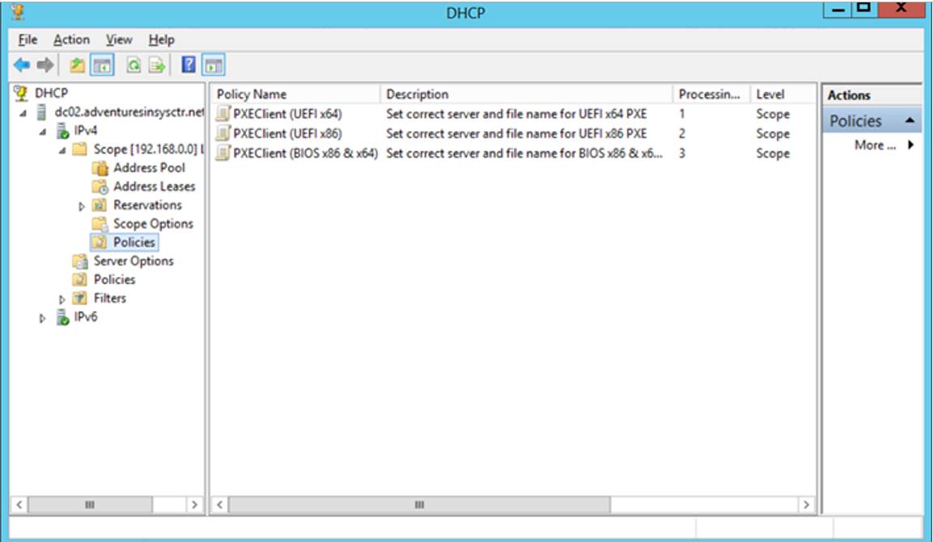Expand the Filters node
This screenshot has width=933, height=542.
[x=61, y=299]
